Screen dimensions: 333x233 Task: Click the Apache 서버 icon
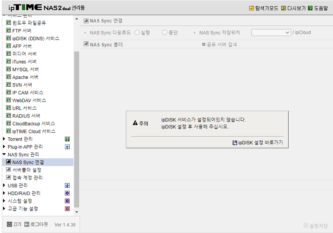[x=8, y=77]
